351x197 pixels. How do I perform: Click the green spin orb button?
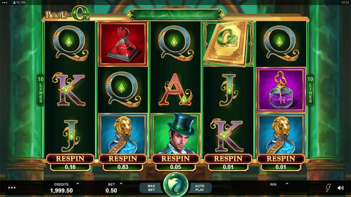point(175,185)
